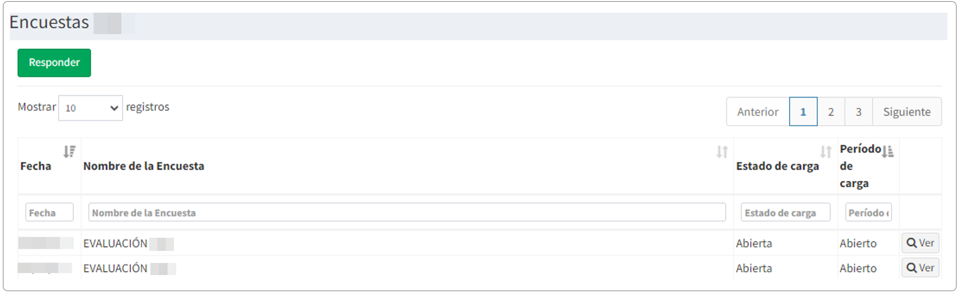
Task: Select pagination page 1
Action: [x=803, y=112]
